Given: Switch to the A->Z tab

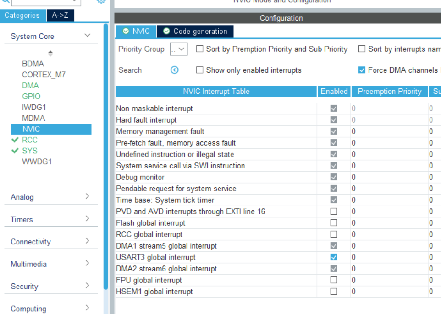Looking at the screenshot, I should [x=60, y=15].
